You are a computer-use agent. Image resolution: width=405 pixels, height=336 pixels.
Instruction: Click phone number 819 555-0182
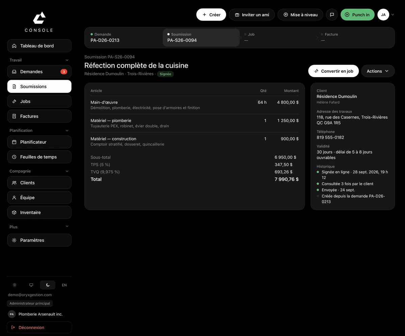330,137
